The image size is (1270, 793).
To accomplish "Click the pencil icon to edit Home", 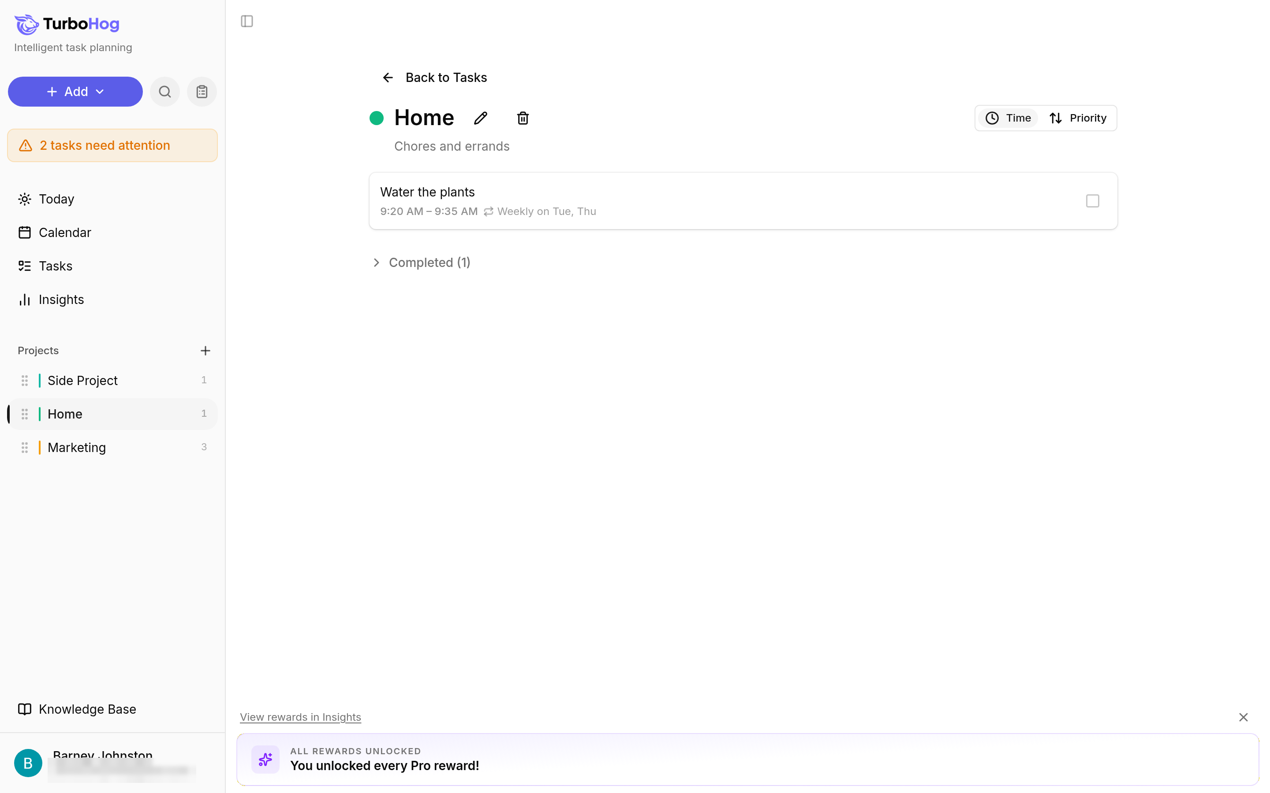I will 481,118.
